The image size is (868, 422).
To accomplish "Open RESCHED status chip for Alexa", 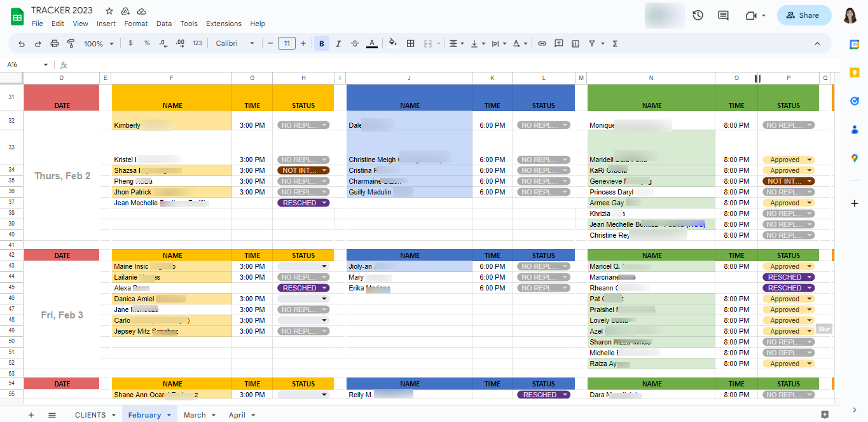I will [x=303, y=288].
